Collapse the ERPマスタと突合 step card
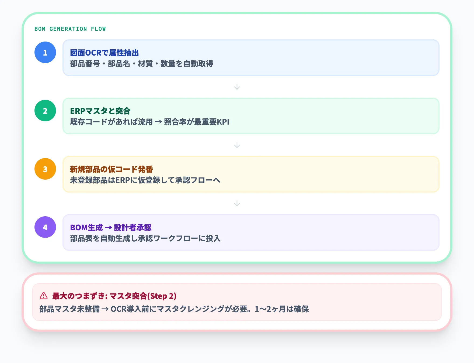This screenshot has width=474, height=363. [x=251, y=116]
